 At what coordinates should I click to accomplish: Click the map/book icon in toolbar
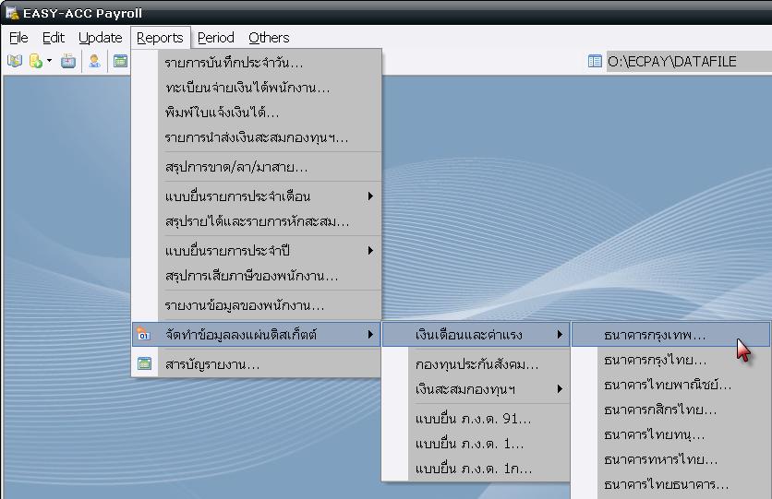click(15, 62)
